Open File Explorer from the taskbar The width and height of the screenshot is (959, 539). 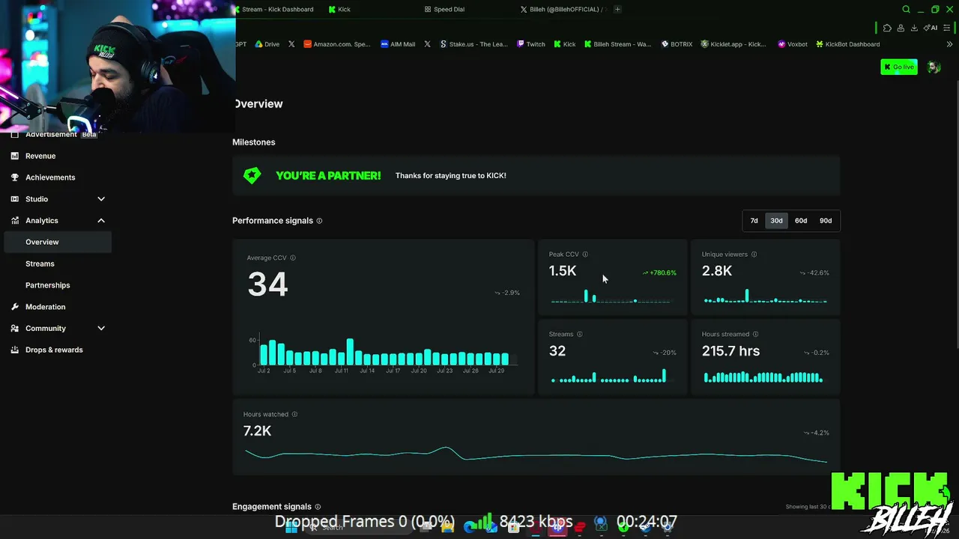point(447,527)
